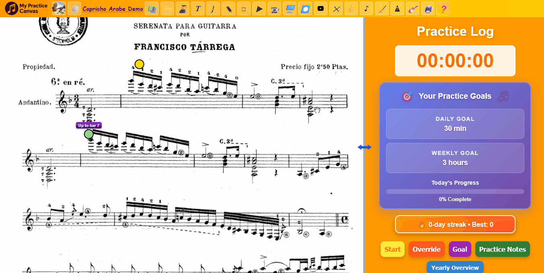This screenshot has width=544, height=273.
Task: Select the curly brace tool
Action: click(213, 8)
